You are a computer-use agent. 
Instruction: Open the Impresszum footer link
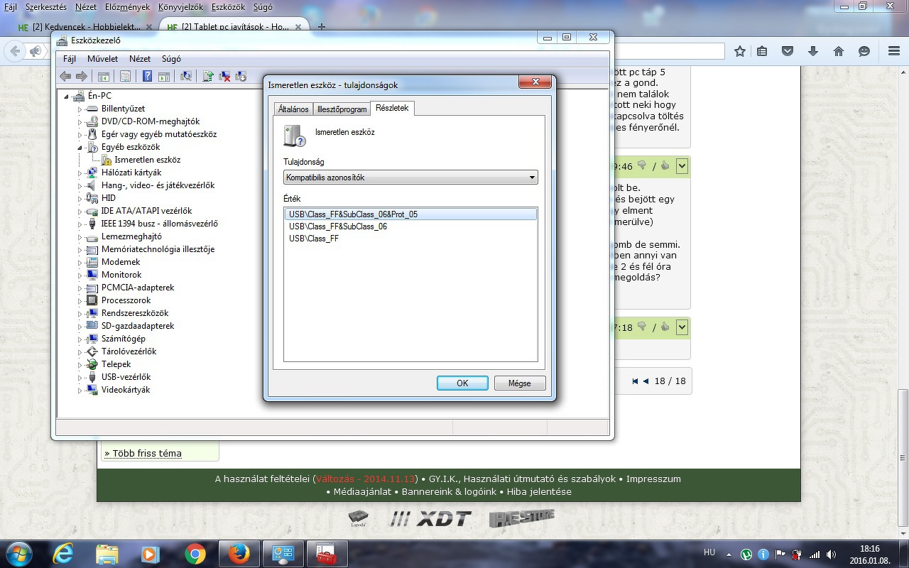(x=653, y=479)
